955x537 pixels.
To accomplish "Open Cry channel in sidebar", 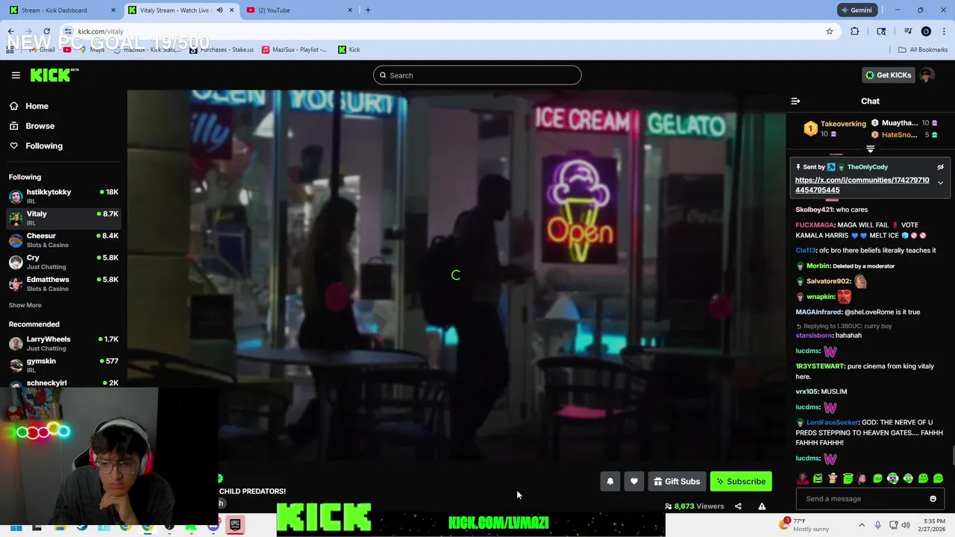I will coord(63,262).
